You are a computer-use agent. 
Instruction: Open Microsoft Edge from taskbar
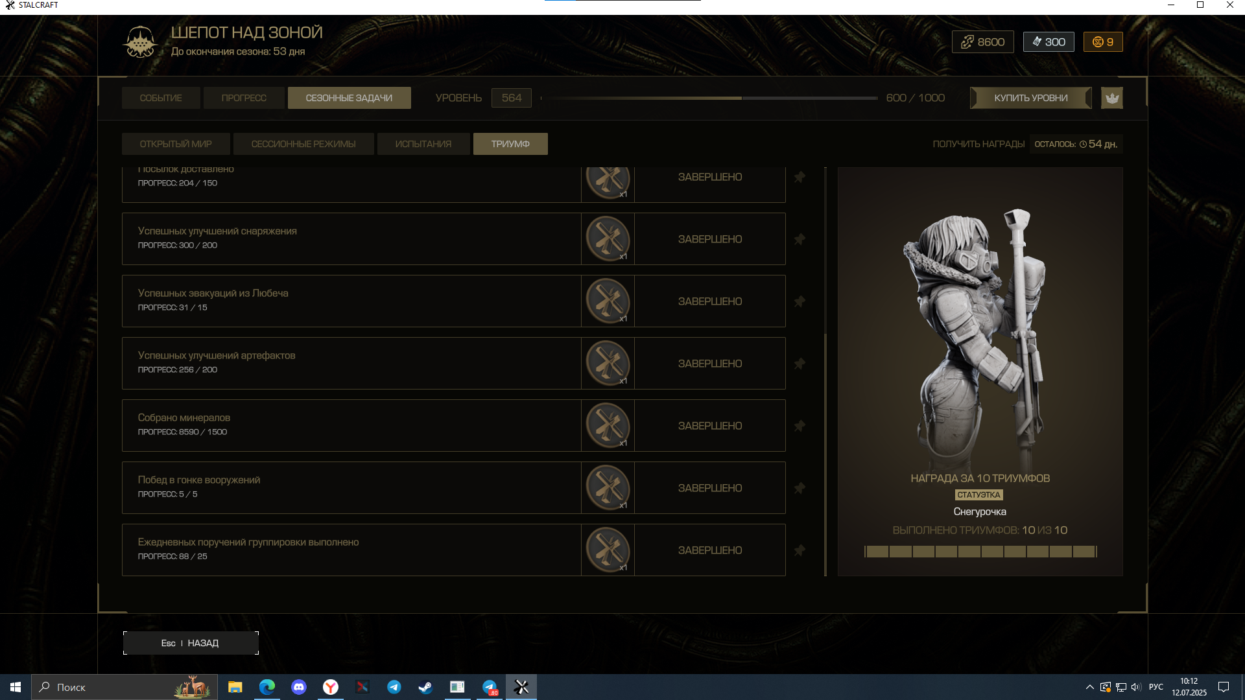267,687
